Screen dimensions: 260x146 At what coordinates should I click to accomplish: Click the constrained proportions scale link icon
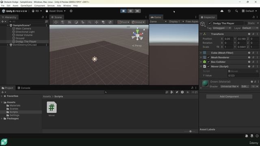point(218,47)
